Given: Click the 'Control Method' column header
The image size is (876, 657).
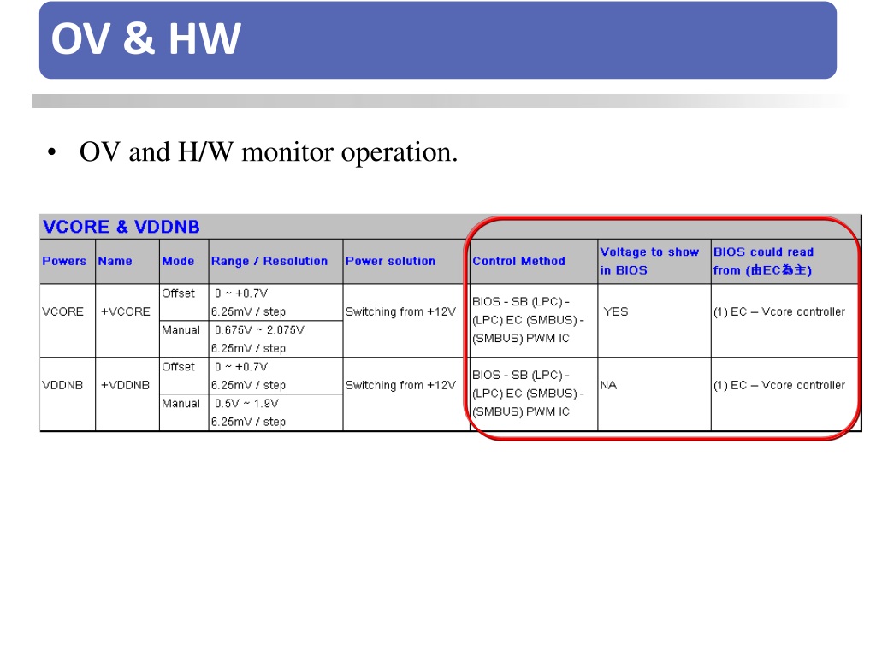Looking at the screenshot, I should [x=518, y=261].
